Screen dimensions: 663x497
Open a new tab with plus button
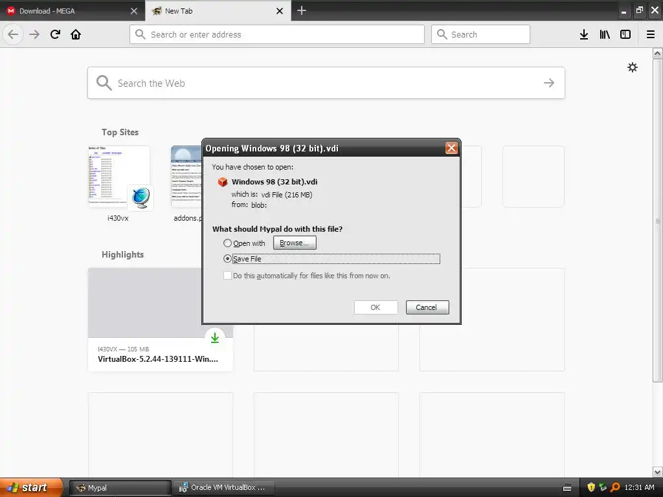(302, 10)
